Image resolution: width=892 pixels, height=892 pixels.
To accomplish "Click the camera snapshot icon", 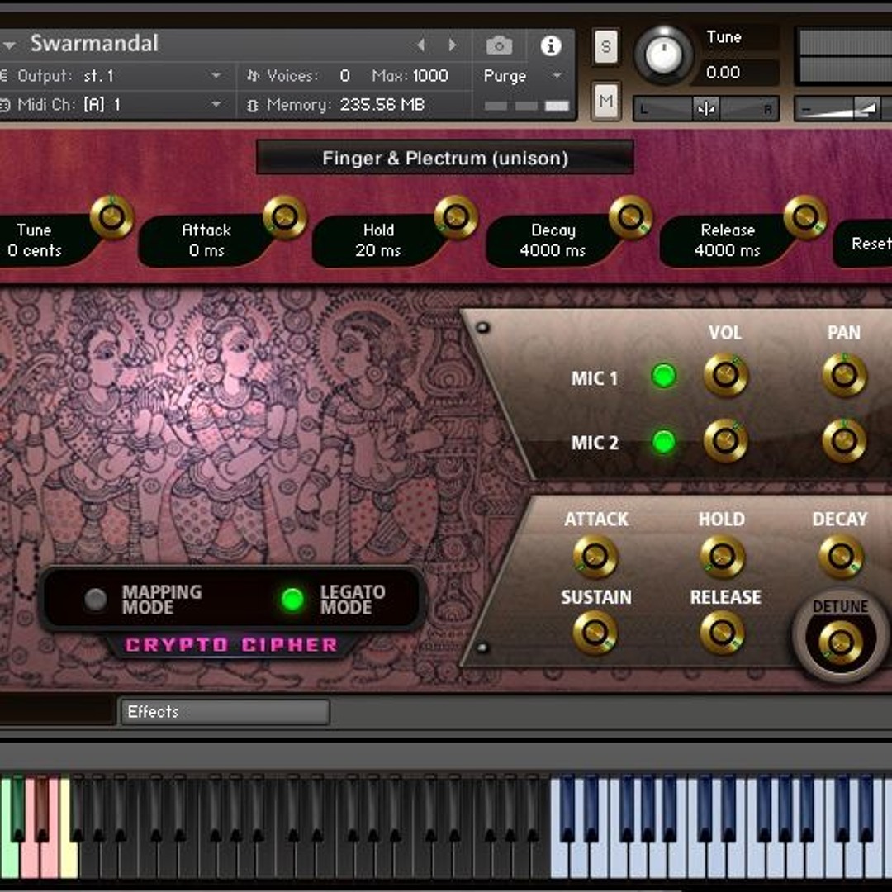I will click(499, 45).
